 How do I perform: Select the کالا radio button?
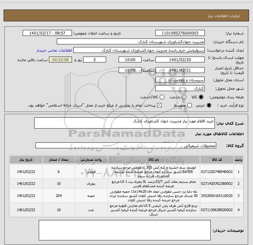click(201, 97)
